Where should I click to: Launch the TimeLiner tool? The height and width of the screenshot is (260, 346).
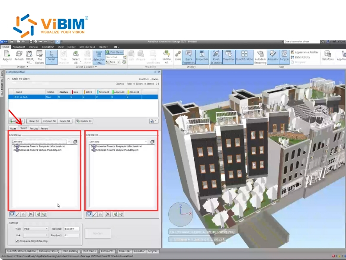pyautogui.click(x=230, y=55)
